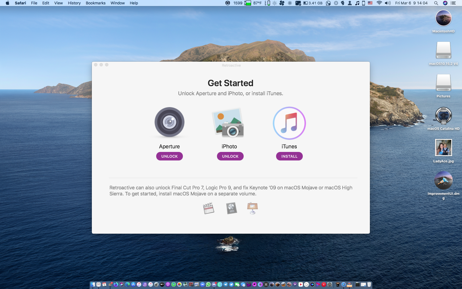Open Spotlight search in menu bar
The height and width of the screenshot is (289, 462).
pyautogui.click(x=436, y=3)
